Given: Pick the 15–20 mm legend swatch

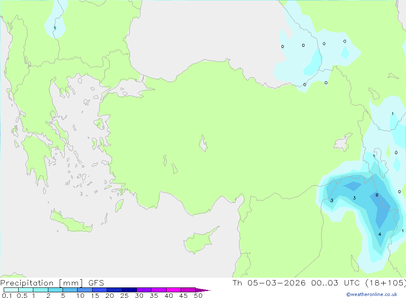Looking at the screenshot, I should 100,290.
